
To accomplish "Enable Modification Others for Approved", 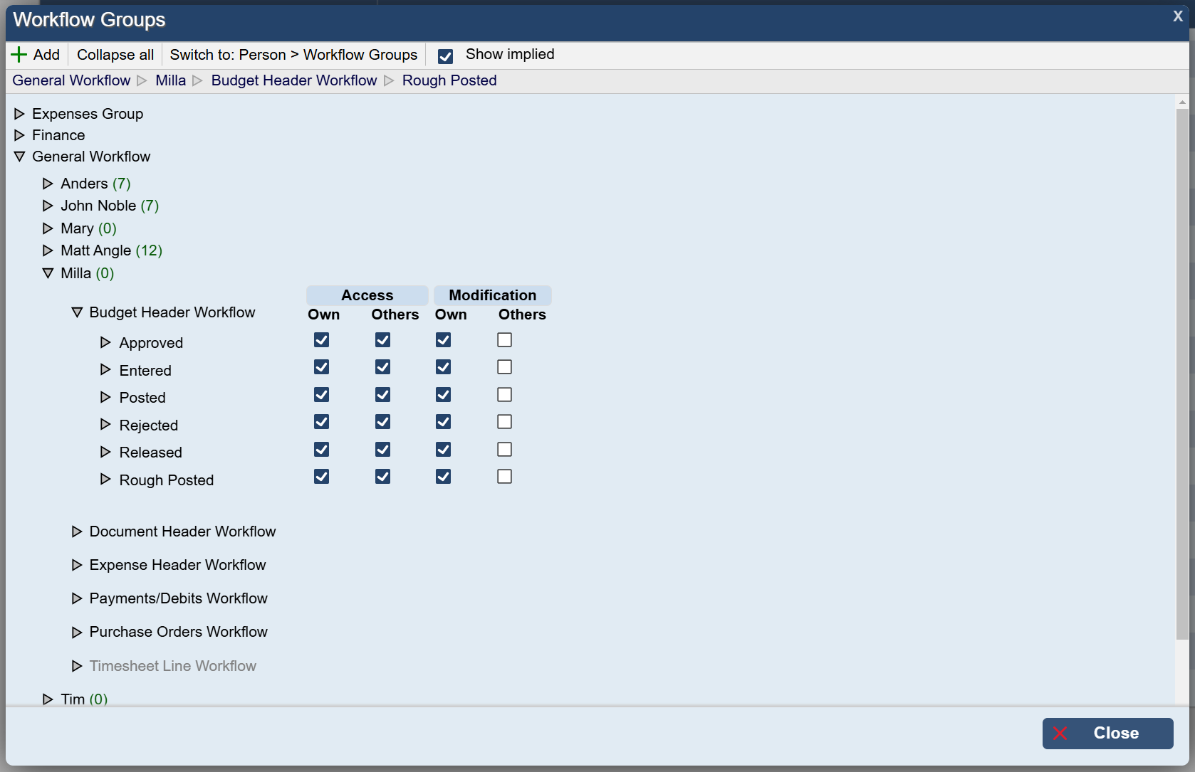I will 504,340.
